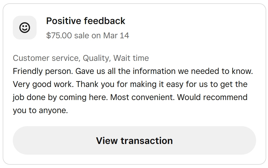
Task: Click the Positive feedback heading
Action: (86, 21)
